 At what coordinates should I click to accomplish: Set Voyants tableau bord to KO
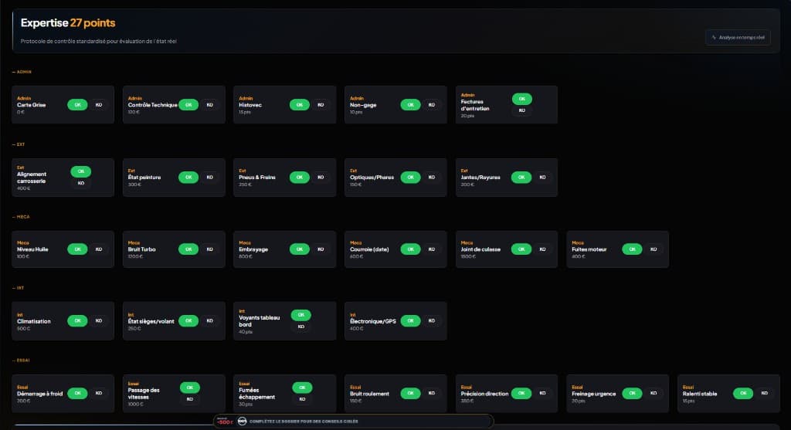click(301, 327)
